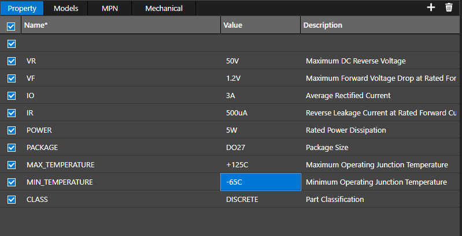462x236 pixels.
Task: Toggle the checkbox for the IO row
Action: [x=11, y=96]
